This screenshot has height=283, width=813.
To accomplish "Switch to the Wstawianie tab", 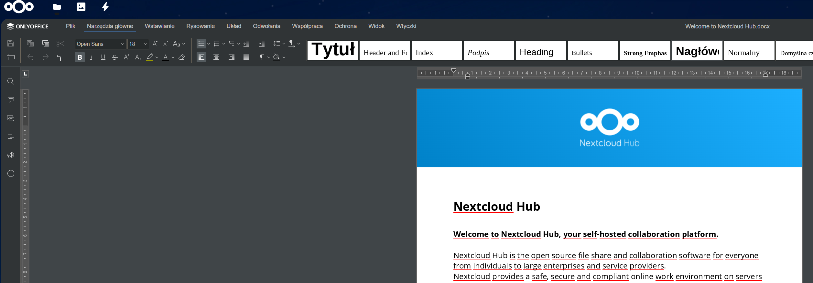I will pos(160,26).
